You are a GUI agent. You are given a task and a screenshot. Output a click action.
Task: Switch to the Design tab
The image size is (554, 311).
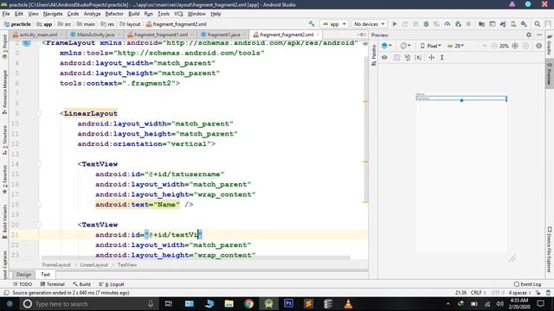23,275
